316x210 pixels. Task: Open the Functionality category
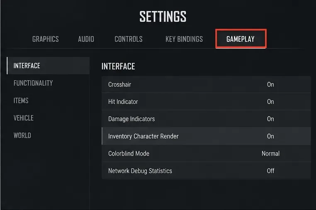pos(33,83)
